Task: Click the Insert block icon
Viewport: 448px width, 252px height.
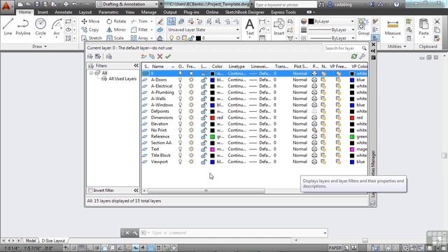Action: tap(279, 27)
